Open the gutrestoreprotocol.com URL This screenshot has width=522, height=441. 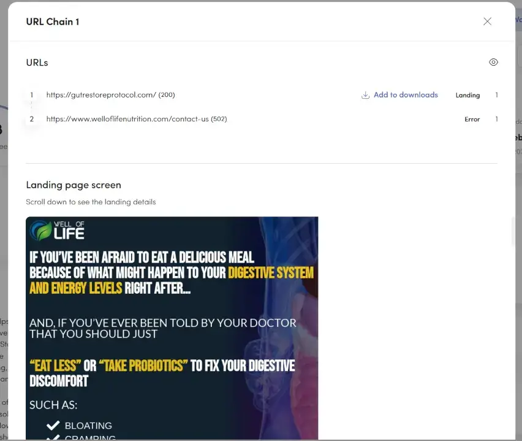point(98,94)
